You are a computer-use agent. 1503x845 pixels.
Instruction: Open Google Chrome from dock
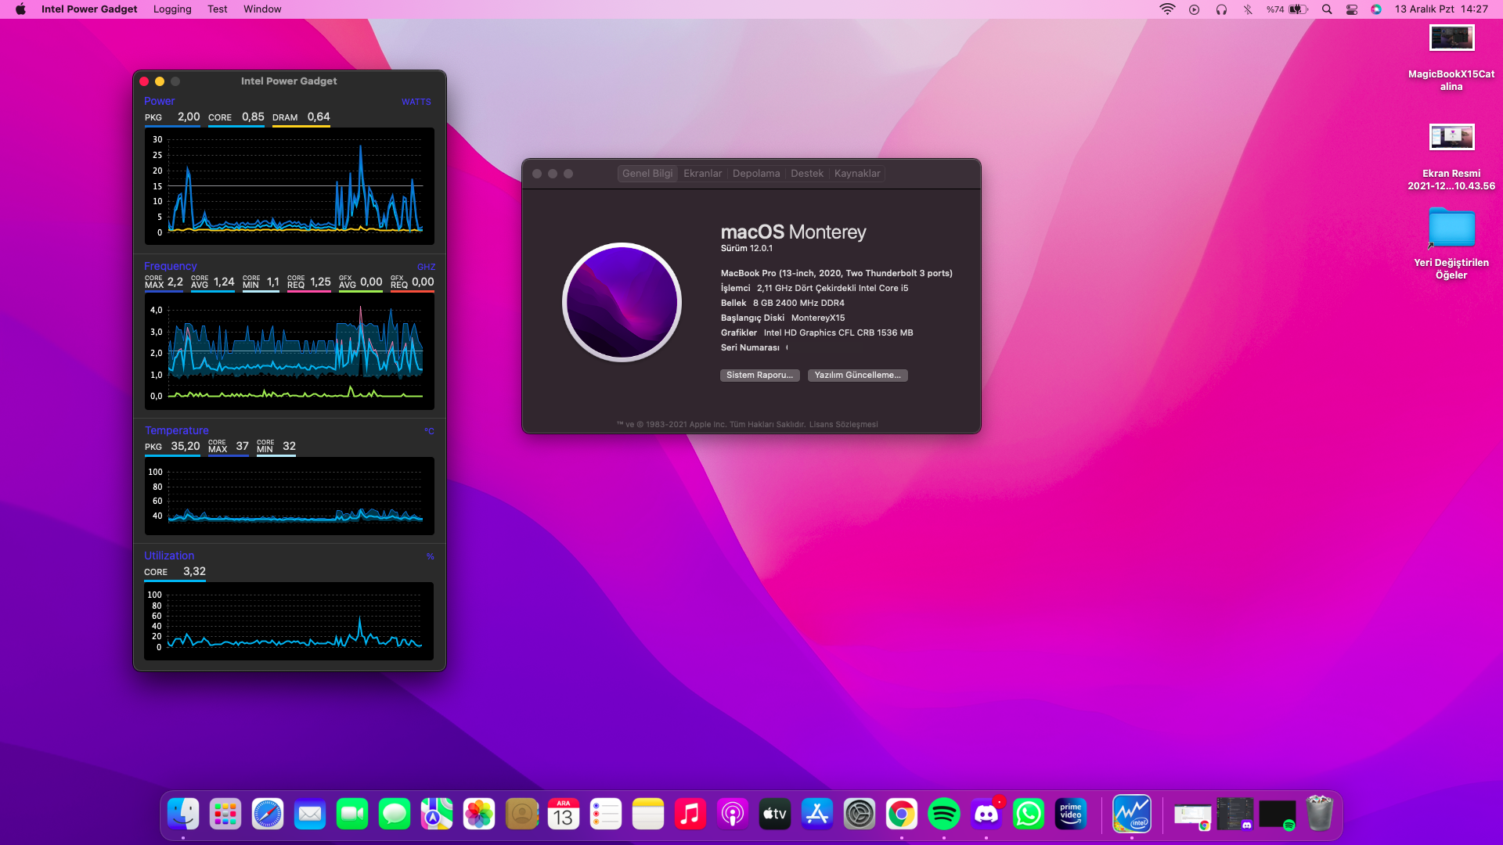click(x=901, y=814)
